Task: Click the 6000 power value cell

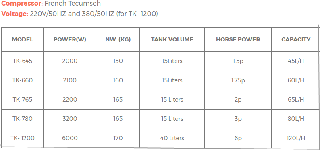Action: (x=70, y=138)
